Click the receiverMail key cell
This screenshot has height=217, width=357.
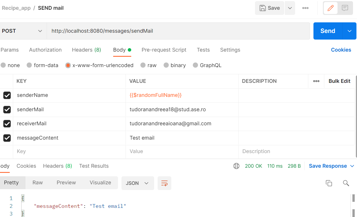[69, 124]
